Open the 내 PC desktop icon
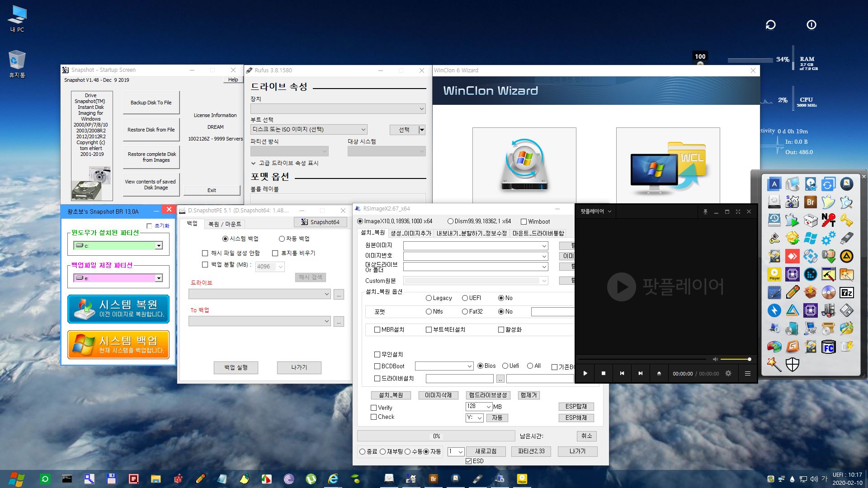Image resolution: width=868 pixels, height=488 pixels. [x=17, y=19]
